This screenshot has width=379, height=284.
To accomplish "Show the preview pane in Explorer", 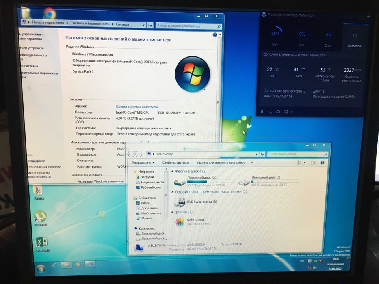I will pyautogui.click(x=313, y=163).
